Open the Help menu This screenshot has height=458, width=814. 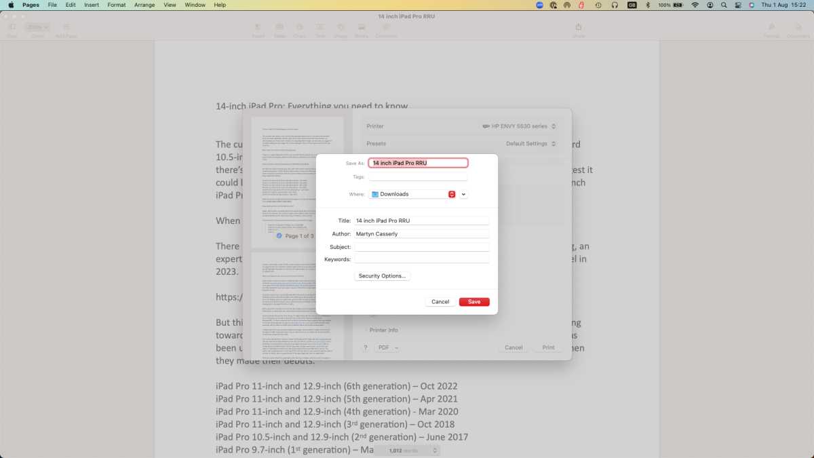(220, 5)
